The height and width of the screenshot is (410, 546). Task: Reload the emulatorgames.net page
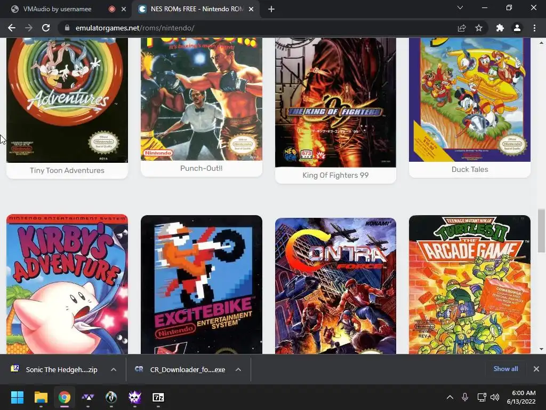click(46, 28)
